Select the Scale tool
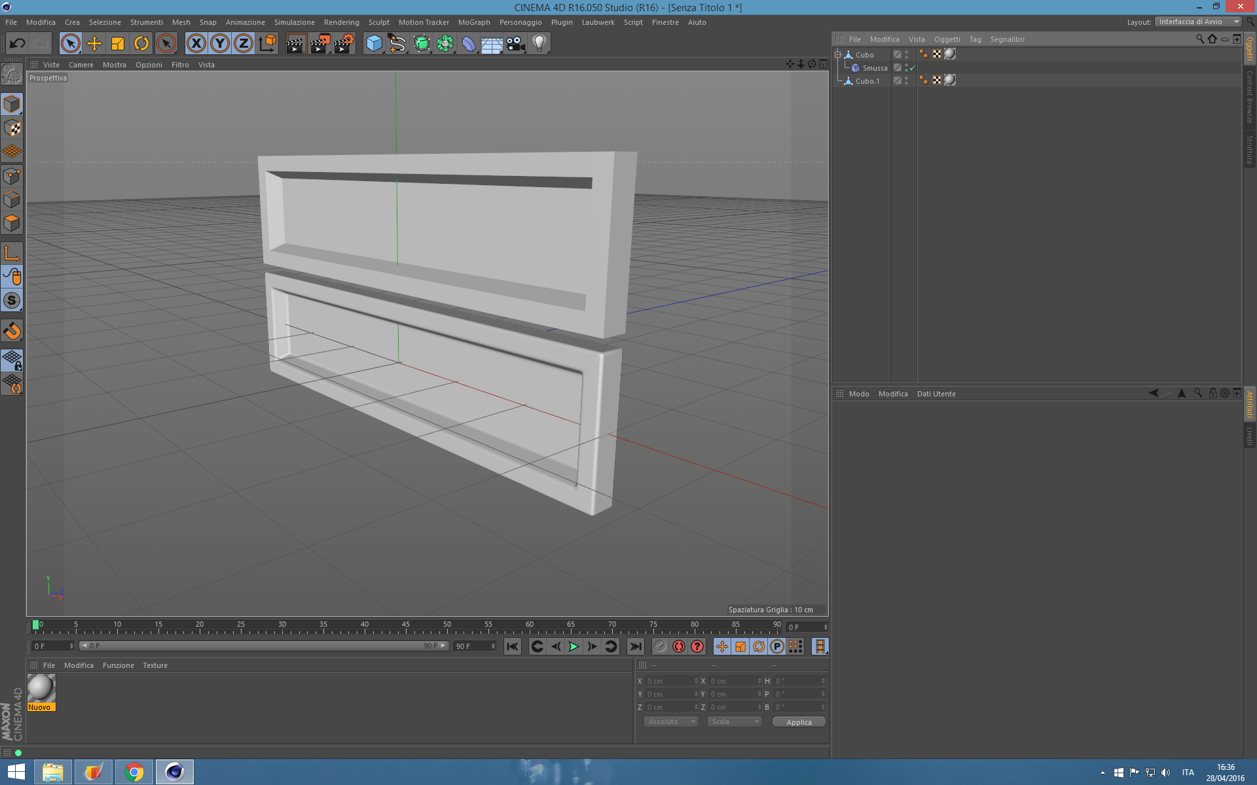Image resolution: width=1257 pixels, height=785 pixels. point(118,44)
